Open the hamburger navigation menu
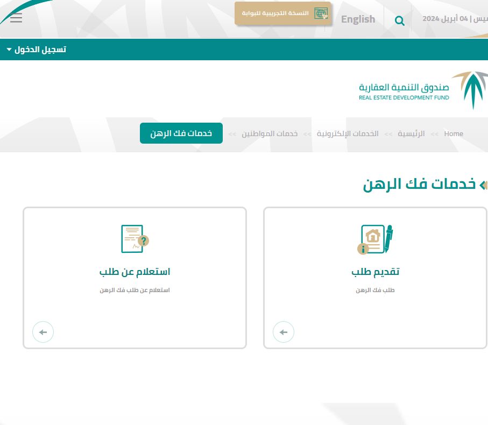488x425 pixels. 16,18
